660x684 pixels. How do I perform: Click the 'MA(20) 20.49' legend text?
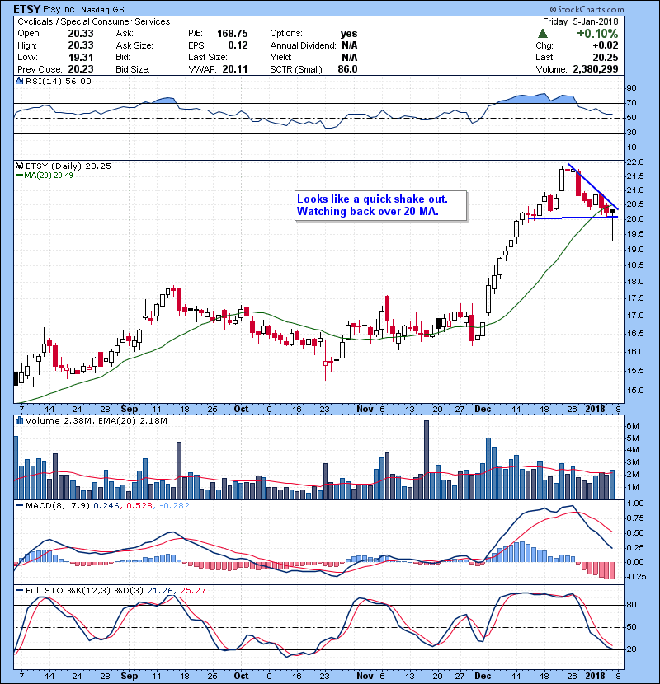click(49, 176)
